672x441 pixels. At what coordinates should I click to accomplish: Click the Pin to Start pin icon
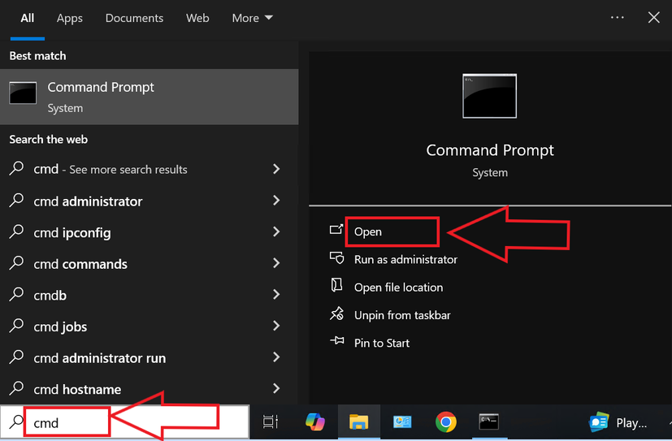[337, 341]
